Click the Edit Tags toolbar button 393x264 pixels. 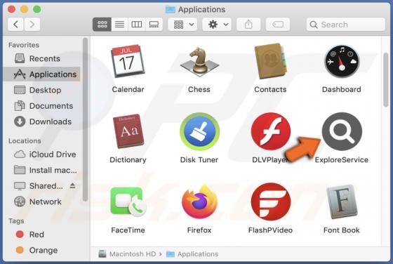[x=278, y=25]
